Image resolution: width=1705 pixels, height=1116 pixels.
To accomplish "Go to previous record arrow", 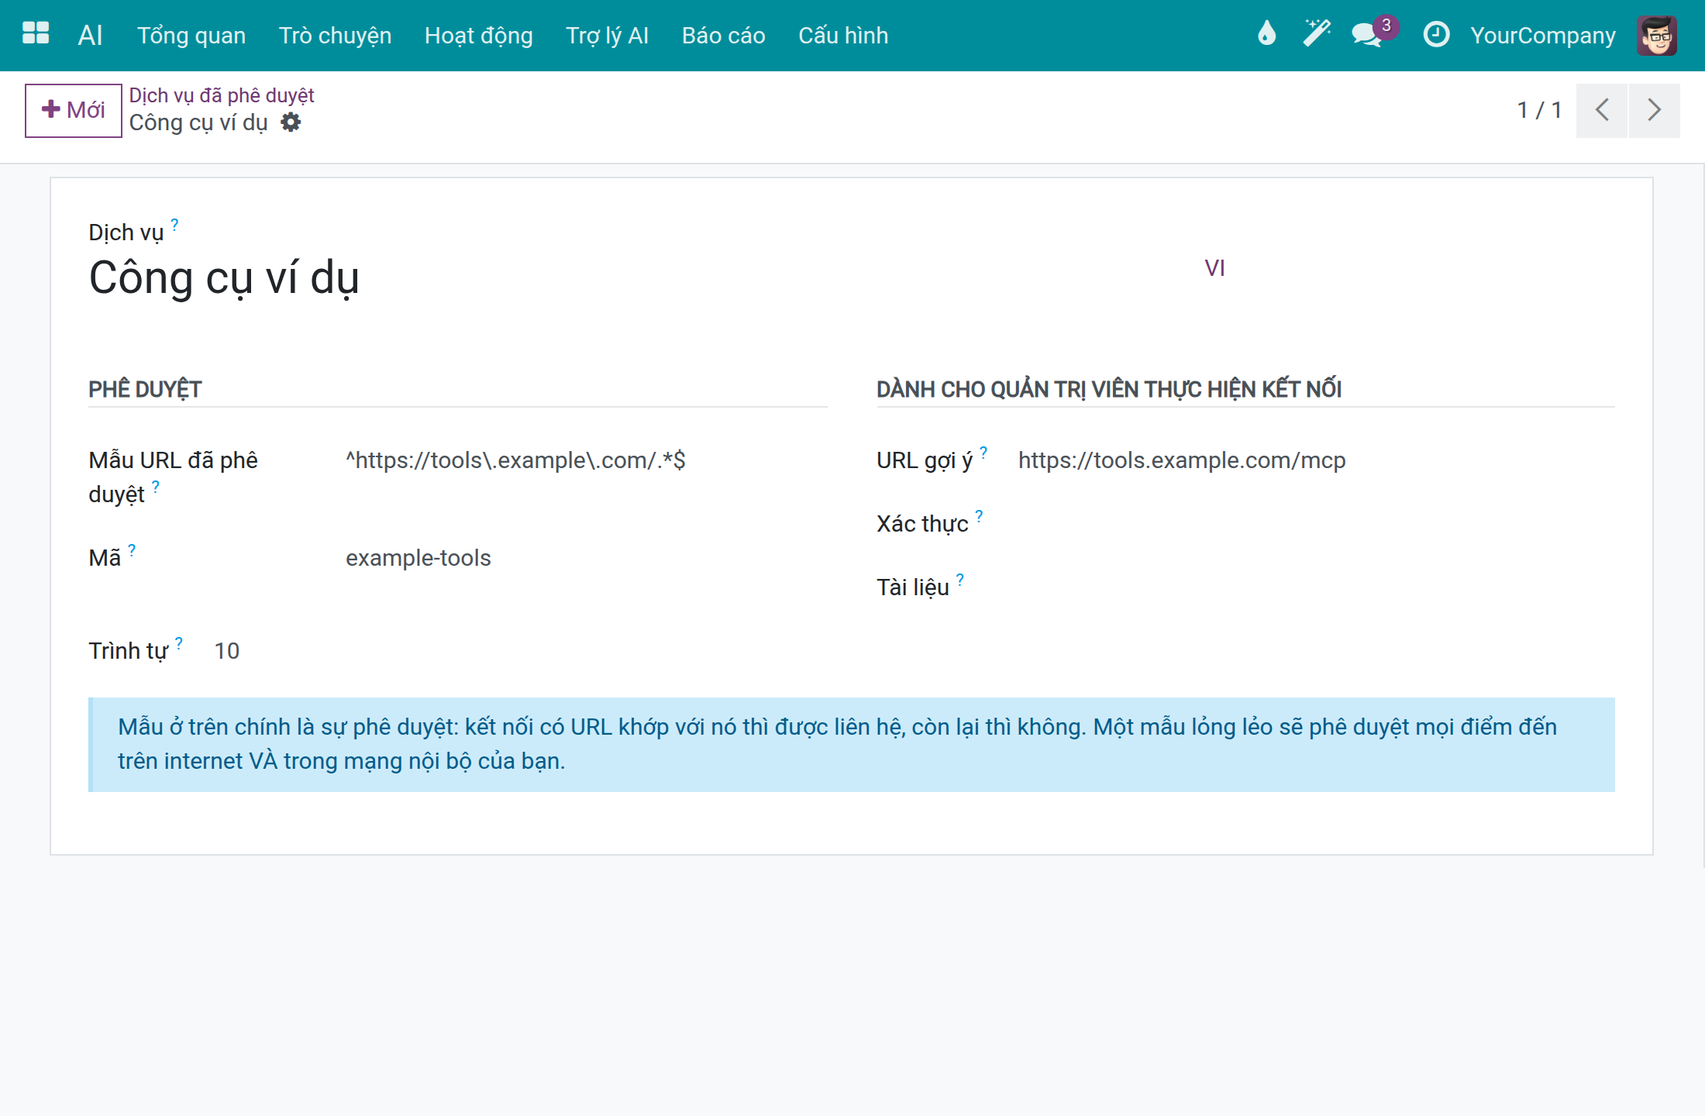I will point(1602,110).
